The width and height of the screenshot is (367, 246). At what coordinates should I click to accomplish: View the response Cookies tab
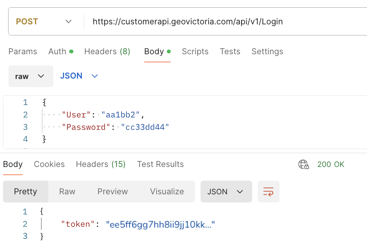pos(49,164)
